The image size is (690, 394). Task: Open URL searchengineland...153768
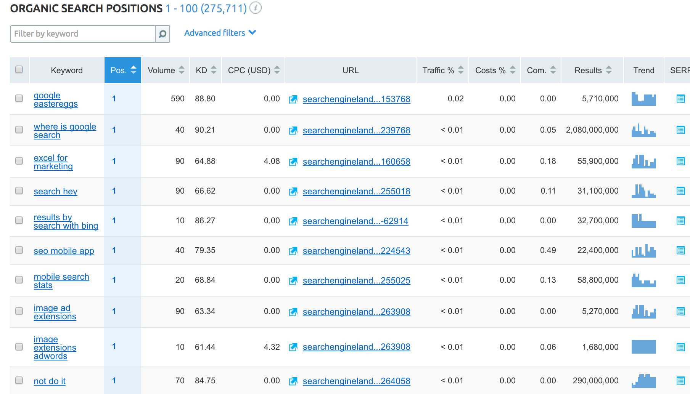[356, 99]
